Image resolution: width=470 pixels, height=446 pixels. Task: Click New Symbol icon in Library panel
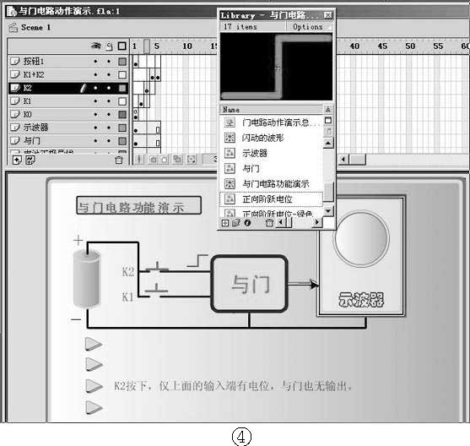click(224, 223)
